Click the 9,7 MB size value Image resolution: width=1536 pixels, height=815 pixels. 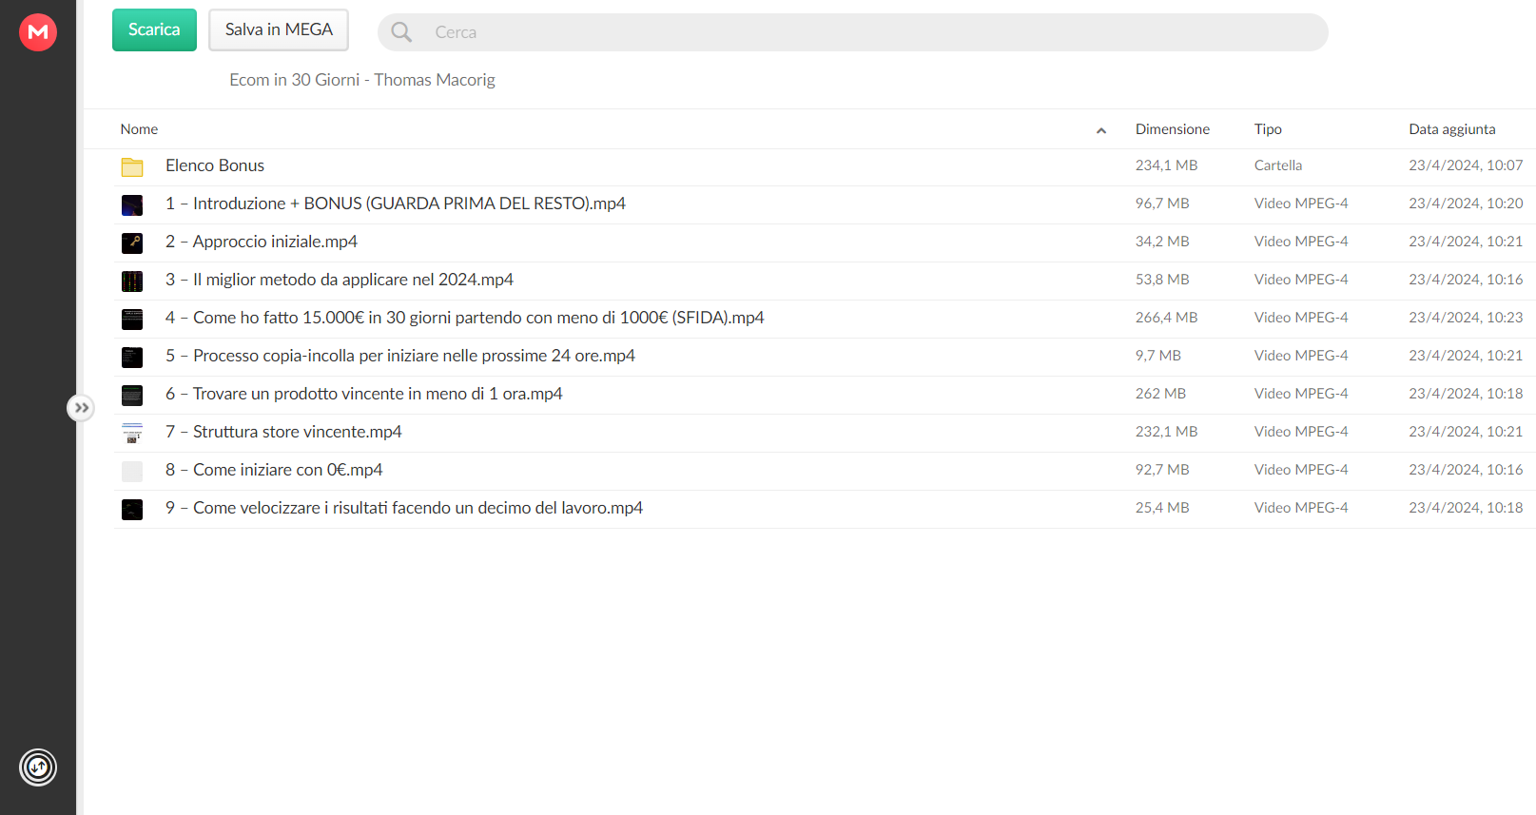tap(1157, 356)
